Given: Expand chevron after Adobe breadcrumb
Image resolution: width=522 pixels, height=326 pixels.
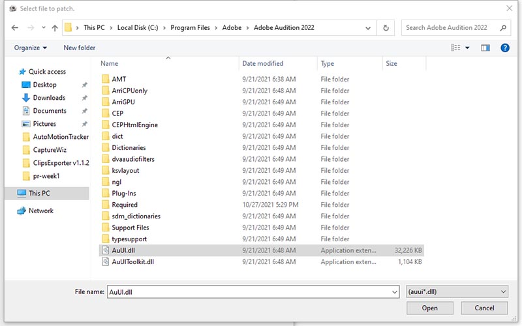Looking at the screenshot, I should (248, 28).
